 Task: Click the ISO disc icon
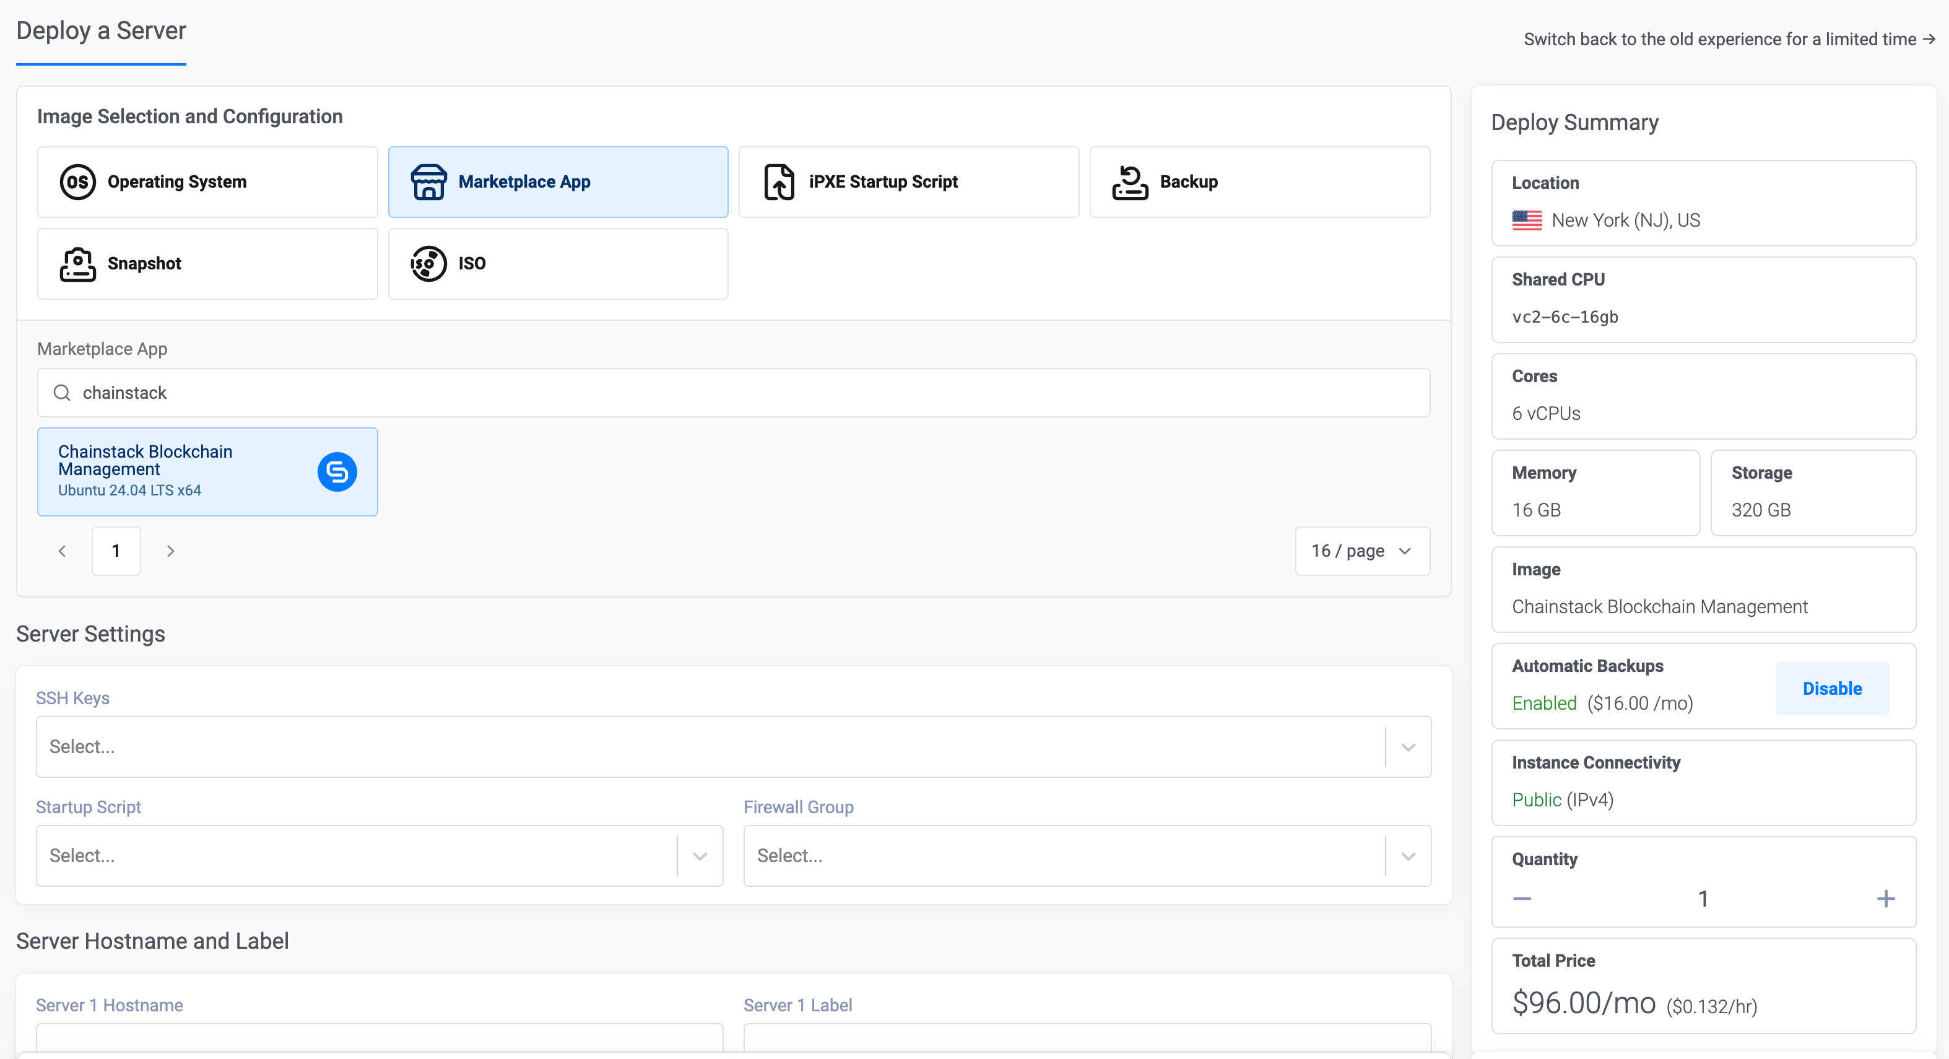(x=428, y=263)
